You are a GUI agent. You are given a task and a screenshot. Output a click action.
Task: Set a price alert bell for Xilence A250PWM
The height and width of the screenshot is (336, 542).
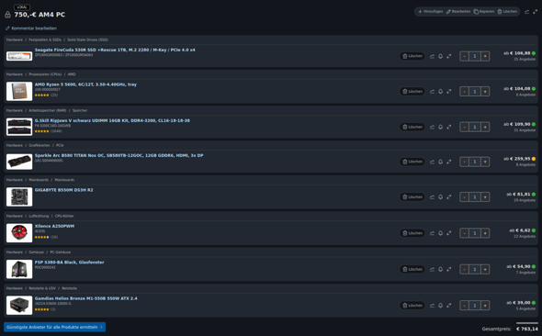click(x=440, y=233)
